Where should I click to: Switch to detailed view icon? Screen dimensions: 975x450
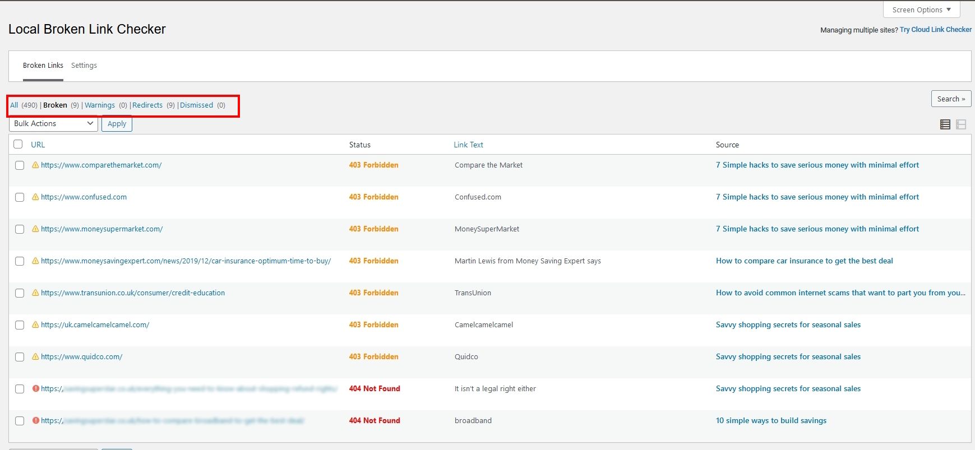961,124
